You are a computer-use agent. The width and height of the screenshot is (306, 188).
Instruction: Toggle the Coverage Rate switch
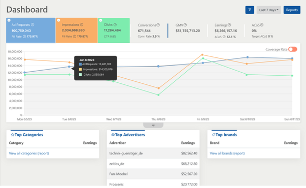coord(292,49)
